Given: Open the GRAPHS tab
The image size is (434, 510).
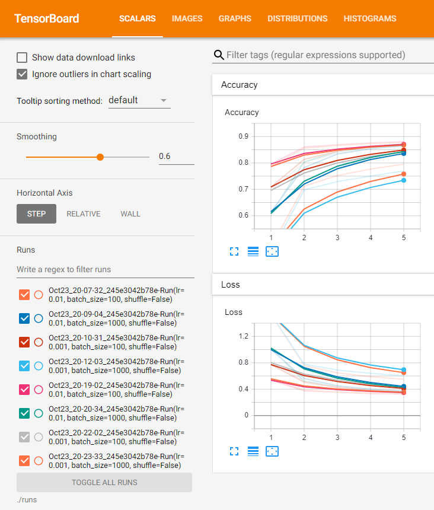Looking at the screenshot, I should tap(235, 18).
